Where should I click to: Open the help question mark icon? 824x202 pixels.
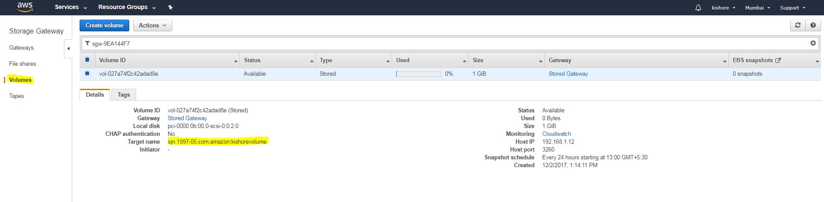(813, 25)
